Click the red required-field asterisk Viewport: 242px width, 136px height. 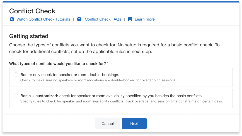point(108,64)
